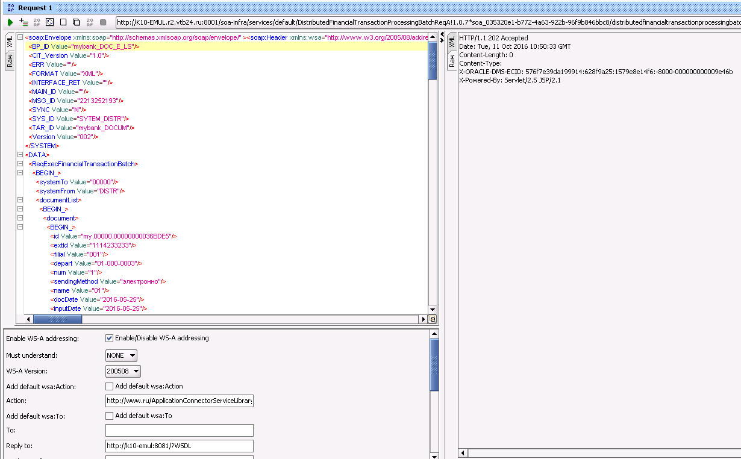
Task: Collapse the DATA element node
Action: pos(20,154)
